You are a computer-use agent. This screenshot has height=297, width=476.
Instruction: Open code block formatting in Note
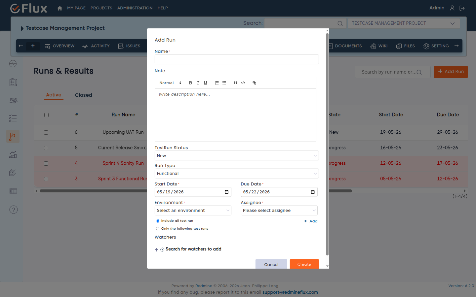tap(243, 83)
